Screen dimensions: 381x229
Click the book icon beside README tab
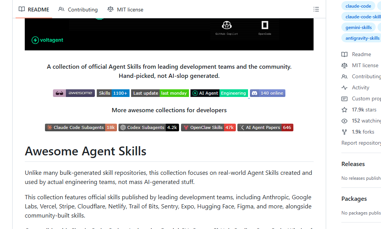click(22, 9)
